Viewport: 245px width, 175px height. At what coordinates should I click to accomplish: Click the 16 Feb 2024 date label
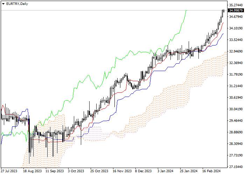[x=211, y=171]
